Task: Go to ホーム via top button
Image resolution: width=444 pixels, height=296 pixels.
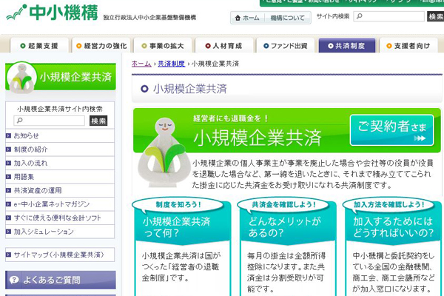Action: [x=247, y=18]
